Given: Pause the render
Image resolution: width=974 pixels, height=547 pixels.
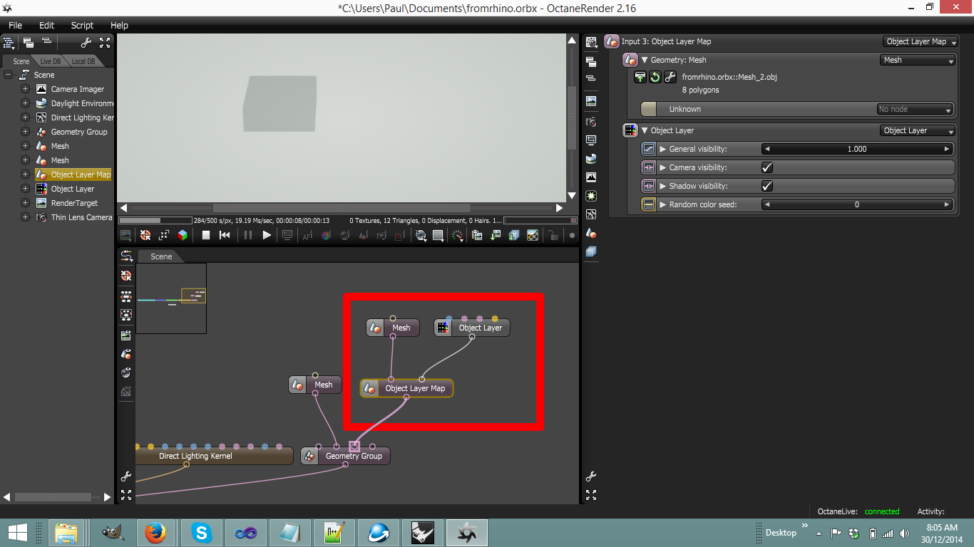Looking at the screenshot, I should coord(248,235).
